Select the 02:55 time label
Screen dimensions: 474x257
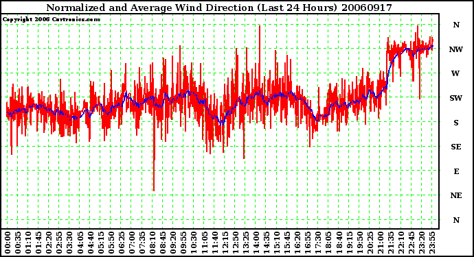click(59, 243)
